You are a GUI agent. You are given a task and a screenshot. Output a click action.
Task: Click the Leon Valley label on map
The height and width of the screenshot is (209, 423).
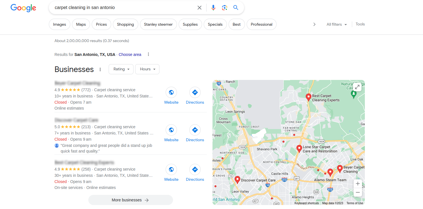240,191
